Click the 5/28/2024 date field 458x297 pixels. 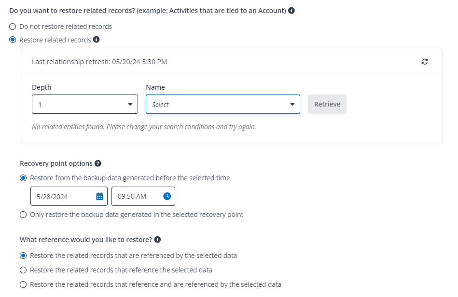pos(63,196)
